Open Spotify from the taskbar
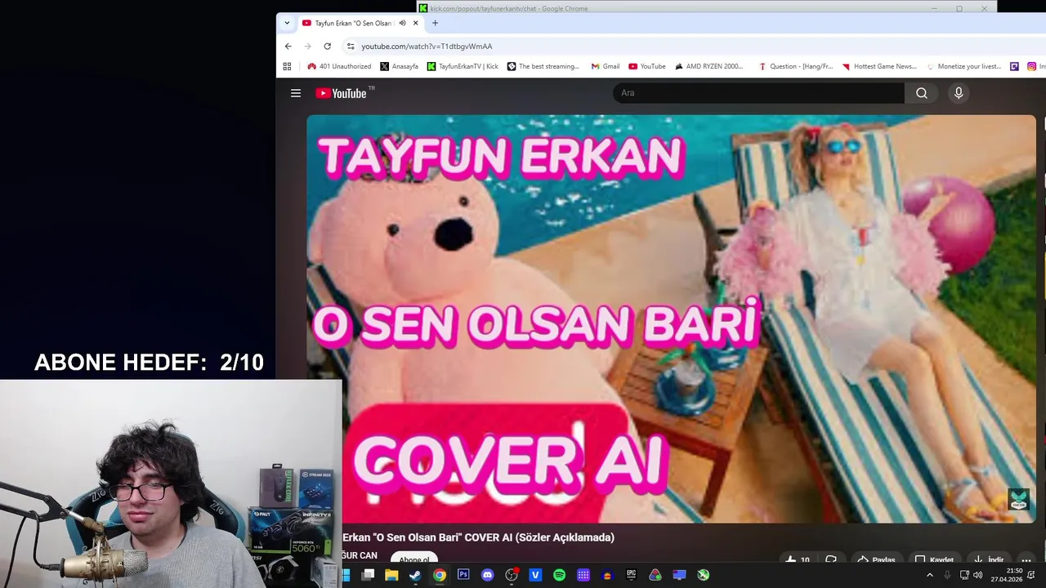 pyautogui.click(x=559, y=575)
